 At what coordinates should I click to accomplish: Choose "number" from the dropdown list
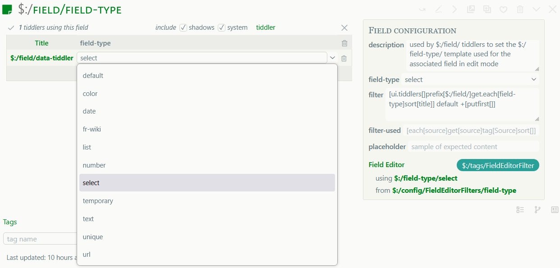[x=94, y=165]
